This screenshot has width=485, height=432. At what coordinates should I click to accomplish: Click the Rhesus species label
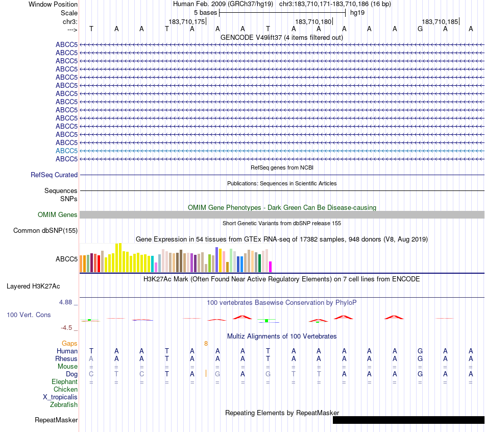(66, 358)
